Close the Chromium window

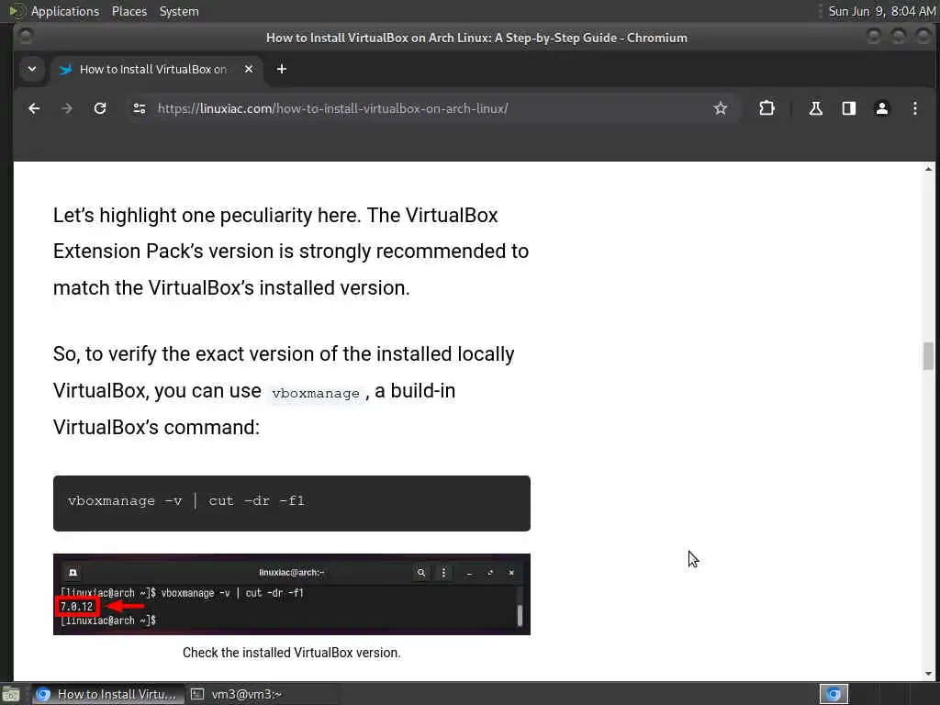pos(923,37)
